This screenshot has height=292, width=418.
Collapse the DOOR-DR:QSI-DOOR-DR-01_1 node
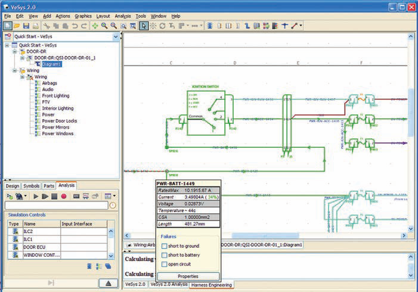[23, 58]
